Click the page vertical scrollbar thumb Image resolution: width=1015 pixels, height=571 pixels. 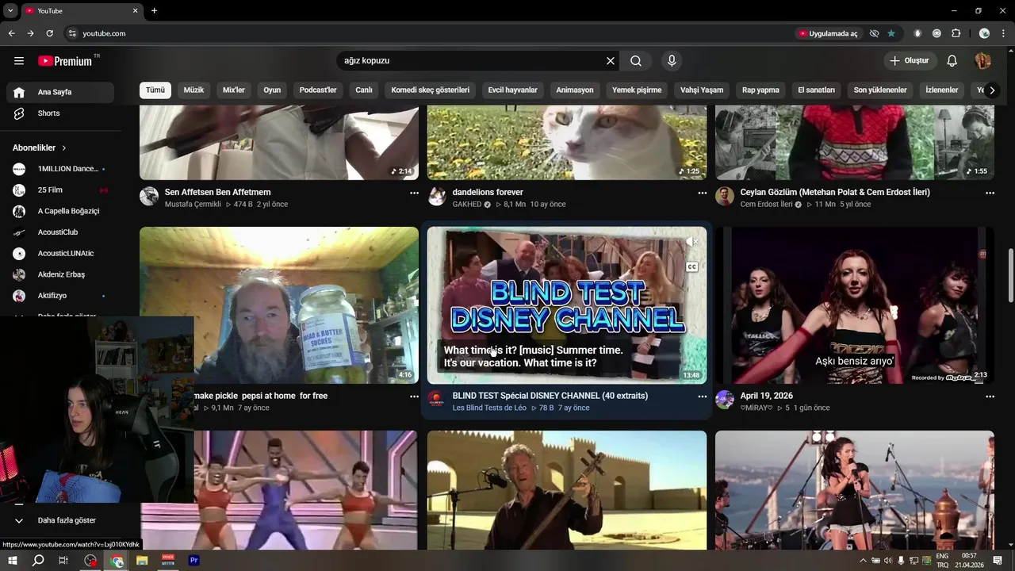pos(1010,274)
